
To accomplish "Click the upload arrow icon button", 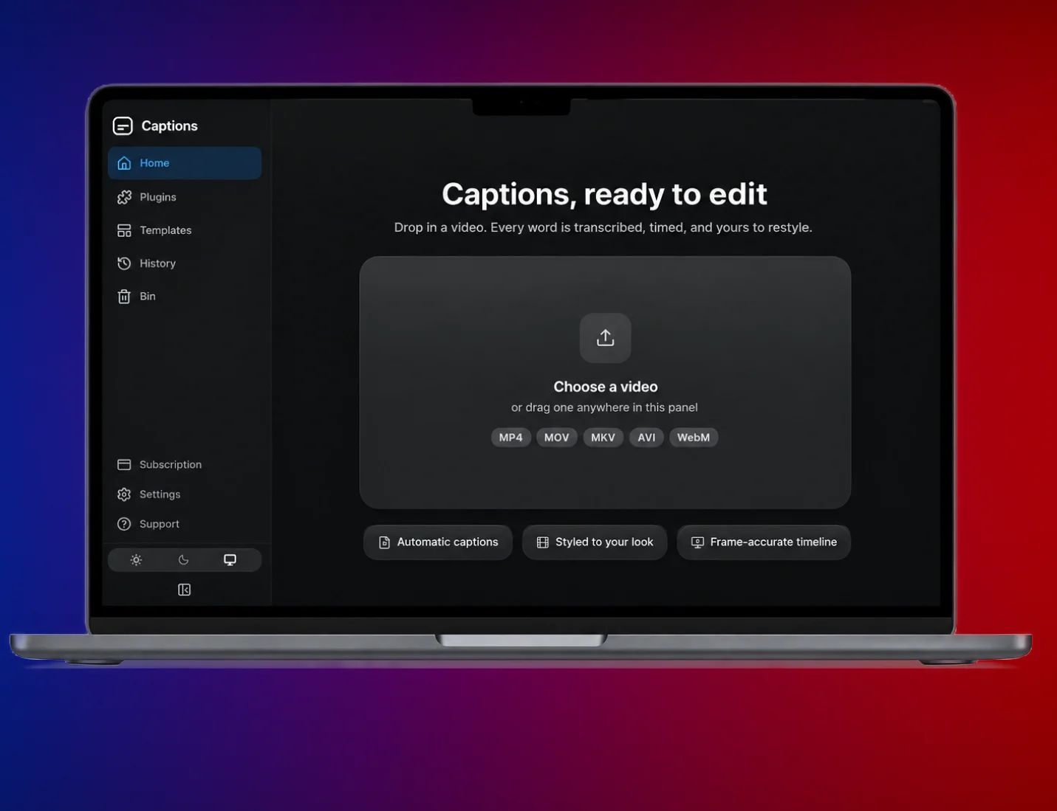I will pos(606,338).
